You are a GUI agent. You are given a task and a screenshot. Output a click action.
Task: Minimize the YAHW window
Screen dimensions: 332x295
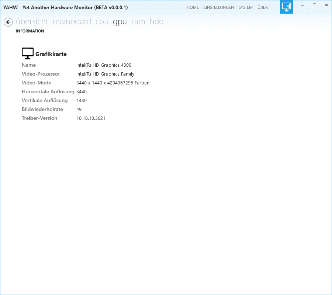click(x=302, y=6)
